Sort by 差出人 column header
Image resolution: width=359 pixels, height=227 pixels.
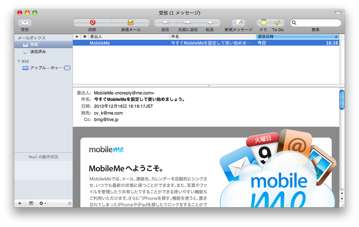click(x=129, y=37)
